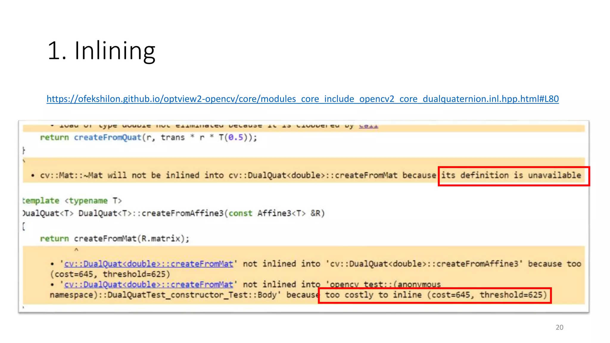The width and height of the screenshot is (610, 343).
Task: Click 'too costly to inline (cost=645, threshold=625)' text
Action: click(x=436, y=295)
